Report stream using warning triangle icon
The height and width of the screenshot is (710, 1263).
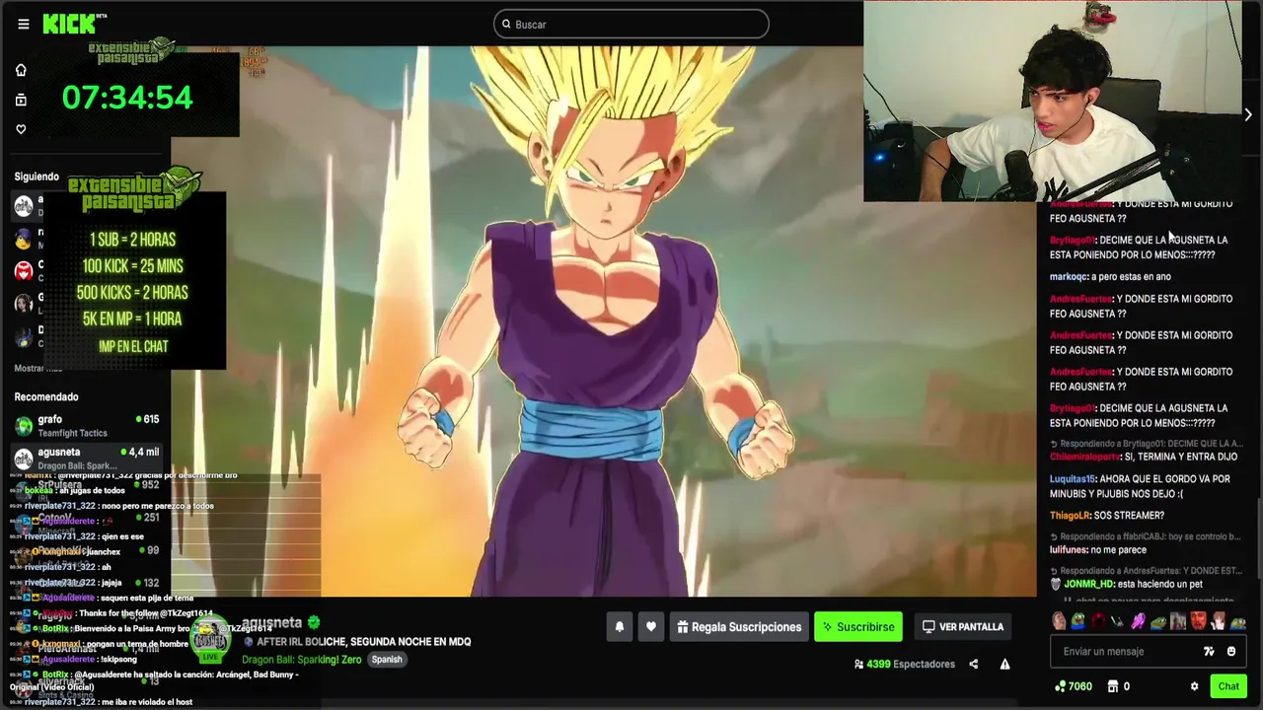(x=1004, y=664)
